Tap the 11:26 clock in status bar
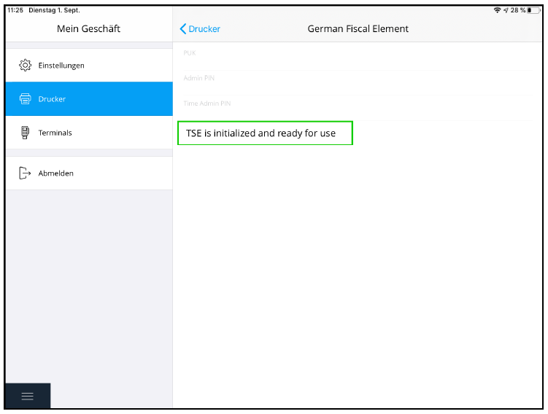The image size is (548, 414). pyautogui.click(x=15, y=10)
